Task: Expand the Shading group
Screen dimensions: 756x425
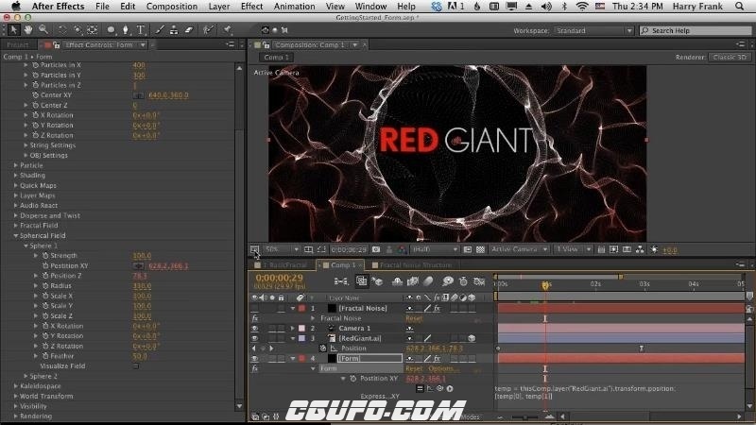Action: (x=16, y=176)
